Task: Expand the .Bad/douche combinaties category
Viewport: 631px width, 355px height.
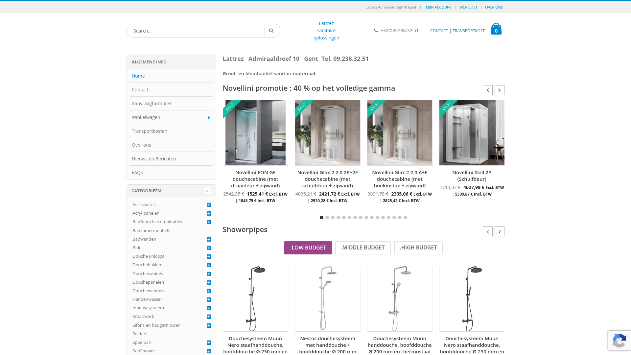Action: pos(209,222)
